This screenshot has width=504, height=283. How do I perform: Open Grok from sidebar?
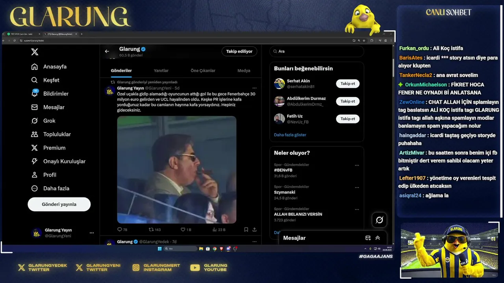pos(43,121)
